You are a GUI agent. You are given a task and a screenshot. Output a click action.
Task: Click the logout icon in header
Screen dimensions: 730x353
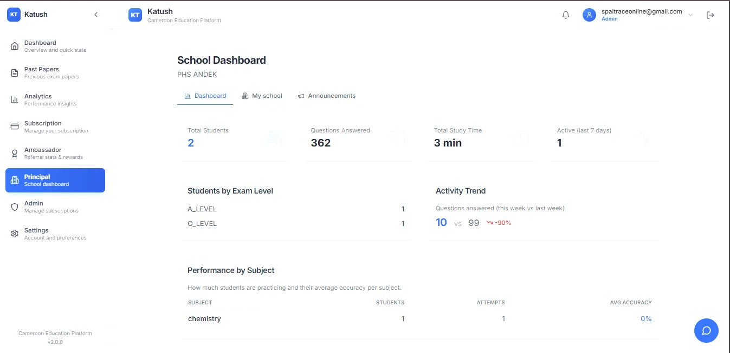710,15
